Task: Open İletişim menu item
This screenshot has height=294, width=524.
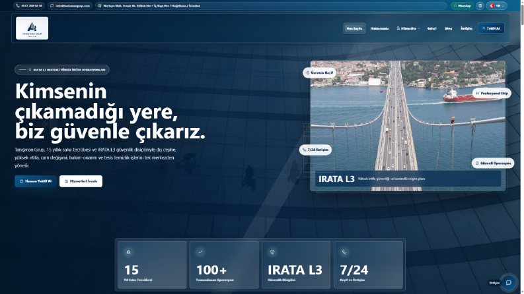Action: point(467,28)
